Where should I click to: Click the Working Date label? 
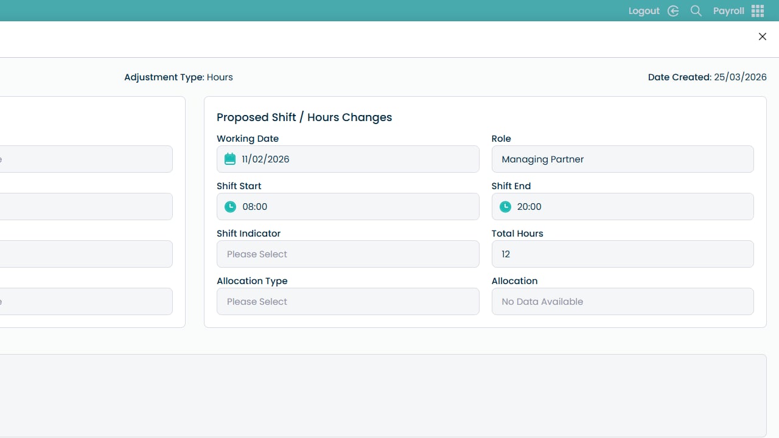coord(248,139)
